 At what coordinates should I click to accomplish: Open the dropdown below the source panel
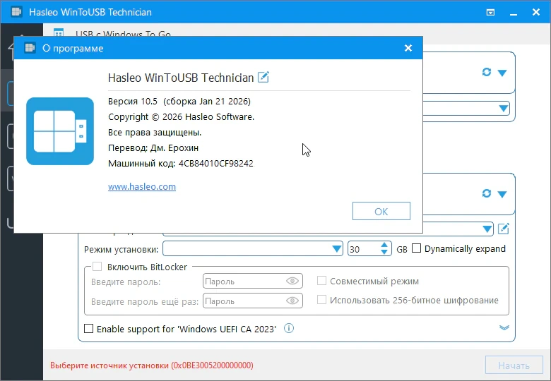[502, 109]
